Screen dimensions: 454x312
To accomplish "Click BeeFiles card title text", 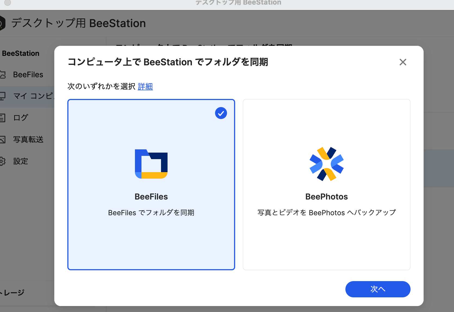I will pos(151,197).
